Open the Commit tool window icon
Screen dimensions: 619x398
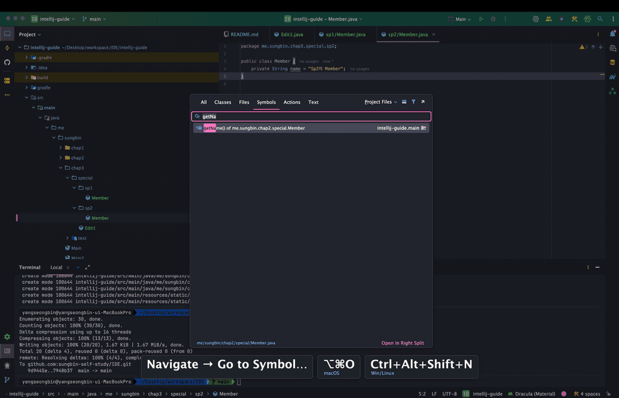tap(7, 48)
